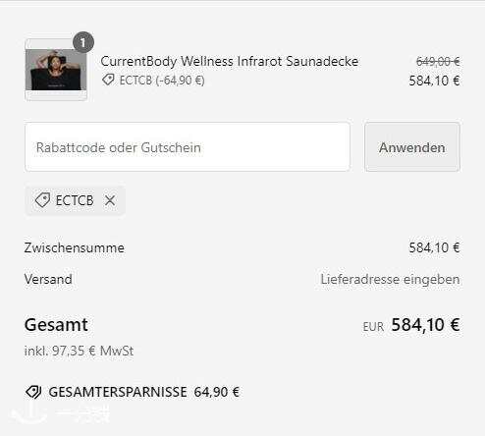
Task: Click the Versand label
Action: click(x=48, y=279)
